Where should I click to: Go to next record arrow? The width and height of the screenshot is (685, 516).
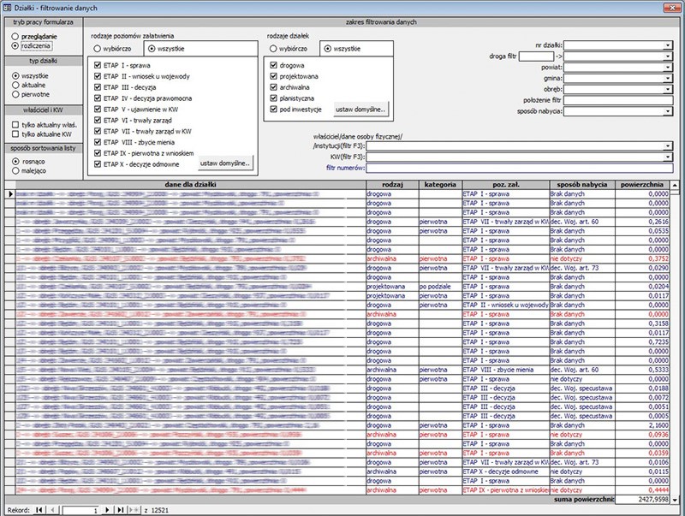[x=107, y=509]
